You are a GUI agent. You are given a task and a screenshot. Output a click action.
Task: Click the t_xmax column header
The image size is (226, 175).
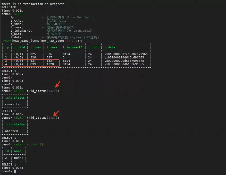click(52, 47)
